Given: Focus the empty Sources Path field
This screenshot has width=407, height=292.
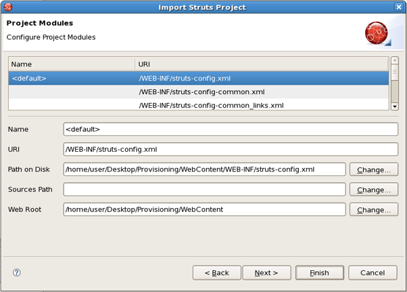Looking at the screenshot, I should [x=205, y=190].
